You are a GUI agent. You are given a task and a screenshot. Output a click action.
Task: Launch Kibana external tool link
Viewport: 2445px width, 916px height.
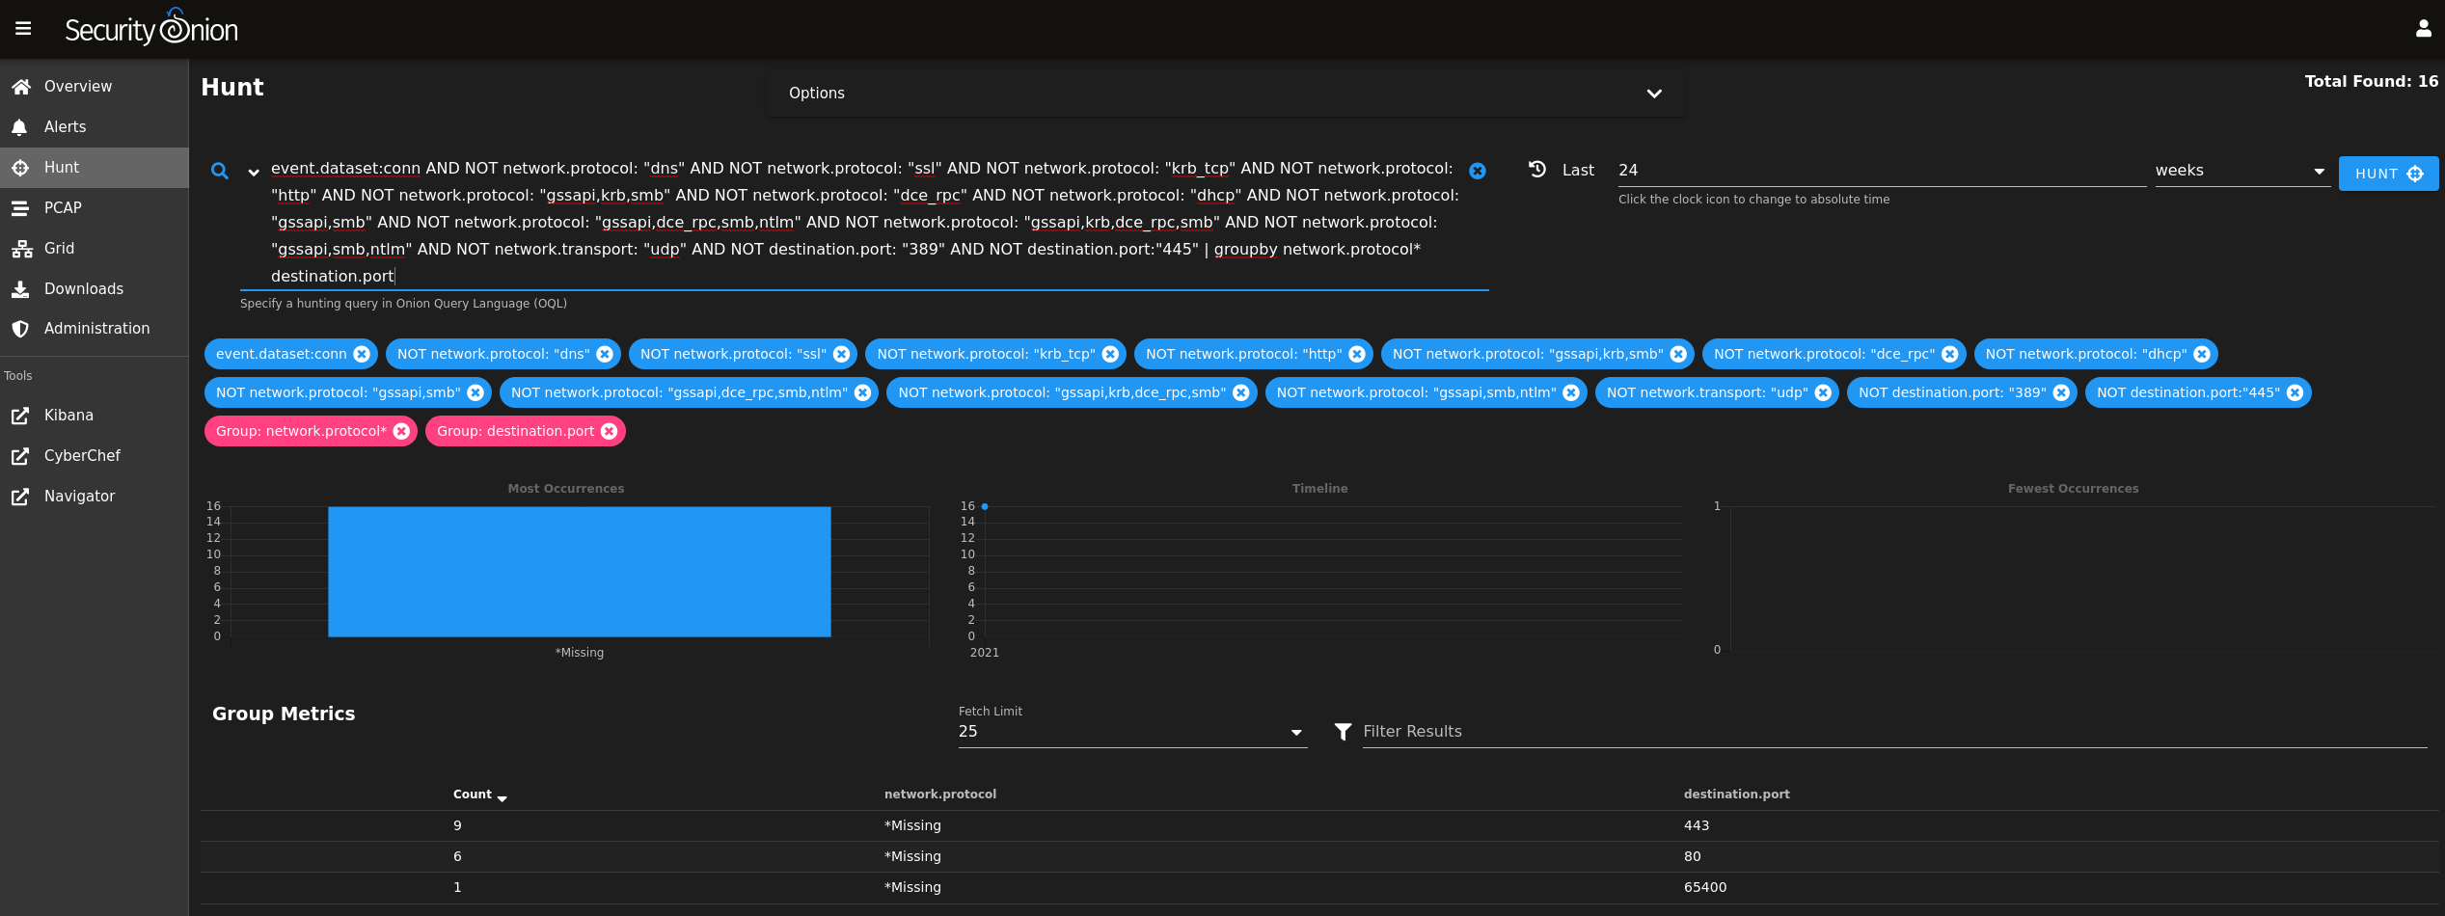click(x=94, y=415)
